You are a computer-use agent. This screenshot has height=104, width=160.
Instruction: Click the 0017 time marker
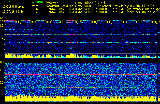109,22
